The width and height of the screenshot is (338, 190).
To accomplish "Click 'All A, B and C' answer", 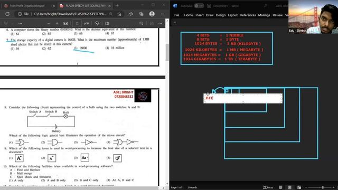I will click(x=123, y=180).
